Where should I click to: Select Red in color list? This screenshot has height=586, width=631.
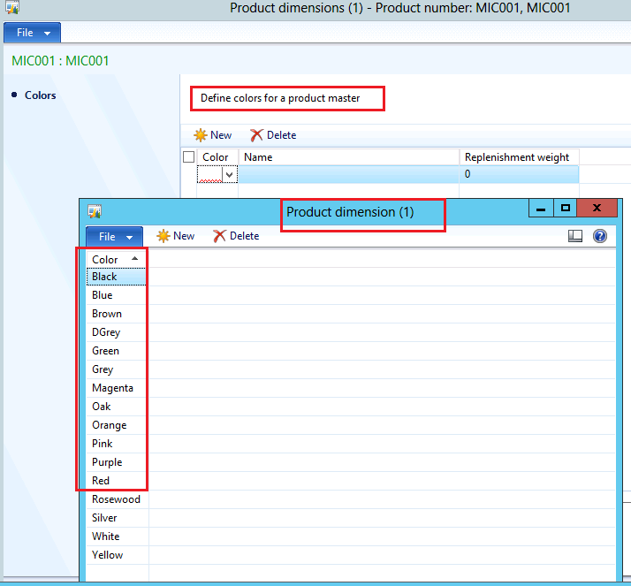pos(116,481)
